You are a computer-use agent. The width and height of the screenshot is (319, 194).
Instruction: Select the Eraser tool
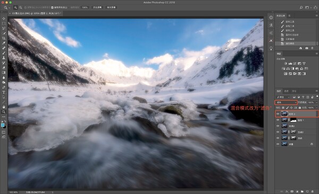(x=4, y=67)
